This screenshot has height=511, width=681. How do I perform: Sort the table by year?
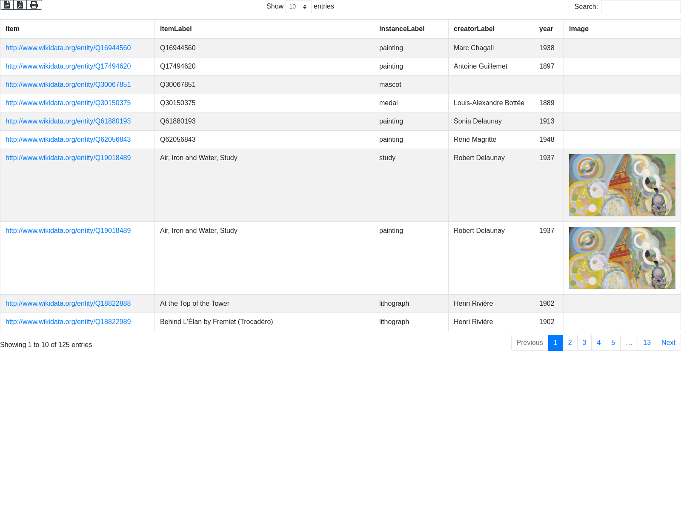click(x=546, y=29)
